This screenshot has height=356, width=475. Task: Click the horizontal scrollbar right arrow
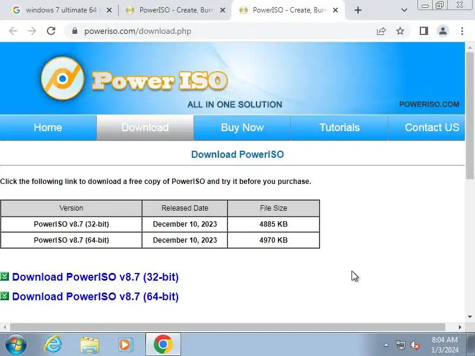click(x=460, y=328)
